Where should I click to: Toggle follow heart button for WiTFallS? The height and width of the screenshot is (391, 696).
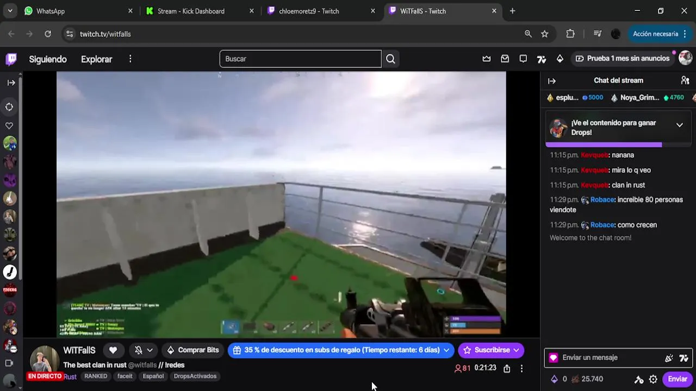[113, 350]
